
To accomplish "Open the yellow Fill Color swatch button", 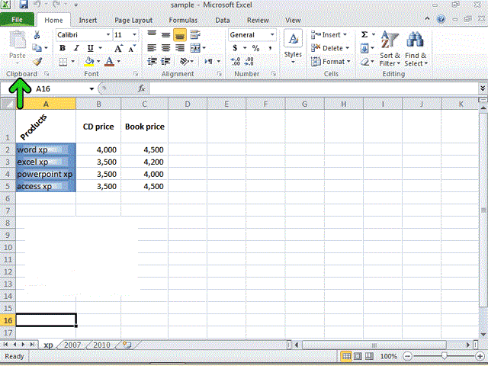I will click(x=89, y=61).
